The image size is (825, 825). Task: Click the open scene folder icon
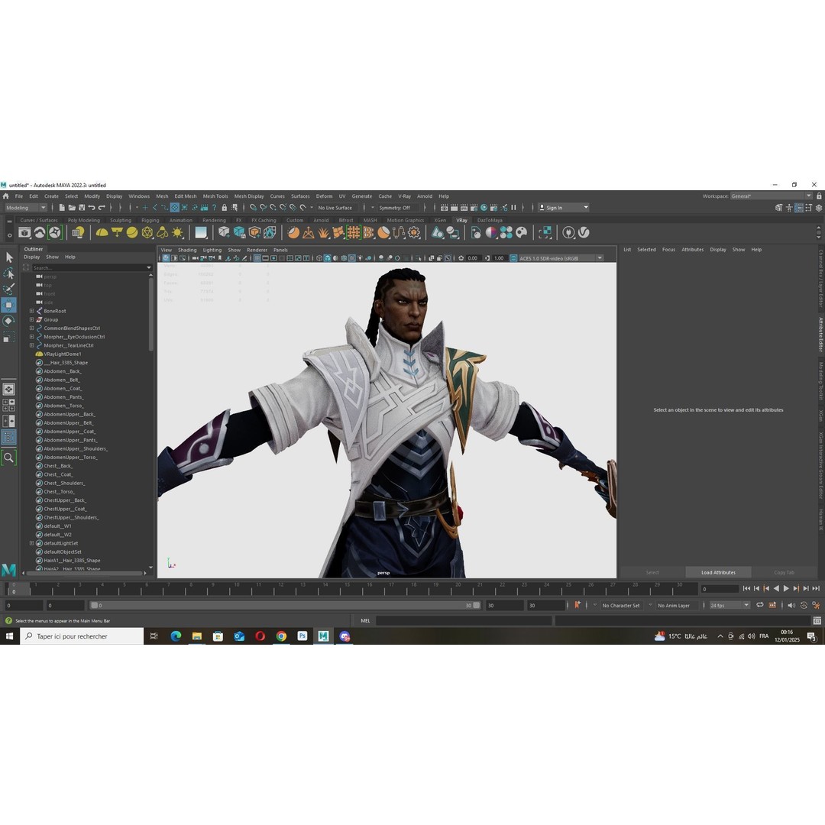pos(72,208)
